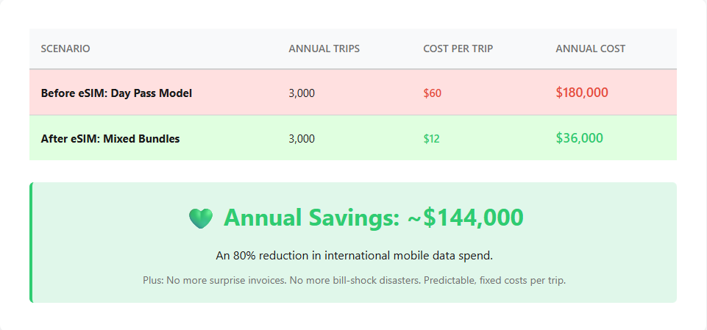Click the $36,000 annual cost figure
This screenshot has height=330, width=707.
coord(579,137)
